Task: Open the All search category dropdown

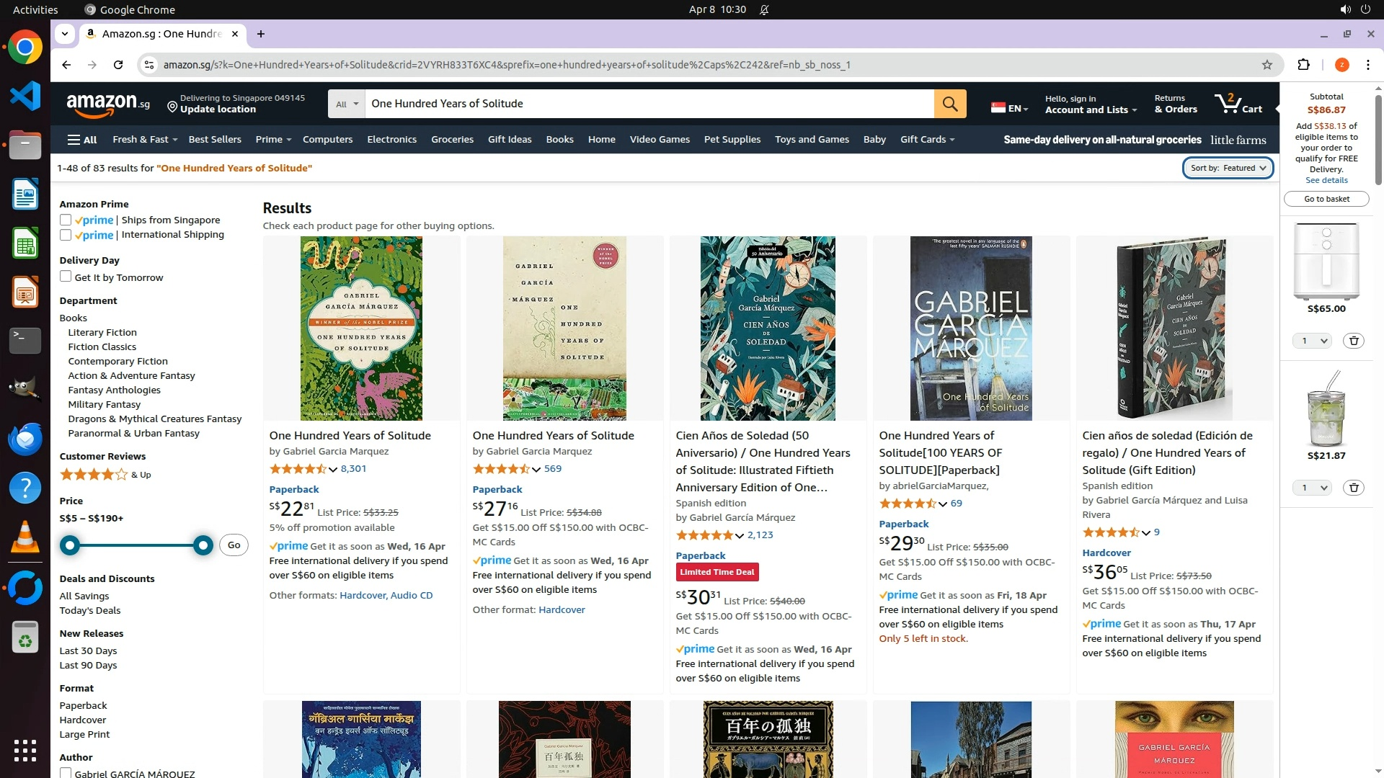Action: (346, 104)
